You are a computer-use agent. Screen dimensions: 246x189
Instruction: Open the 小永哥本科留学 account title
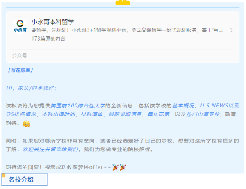pyautogui.click(x=53, y=22)
